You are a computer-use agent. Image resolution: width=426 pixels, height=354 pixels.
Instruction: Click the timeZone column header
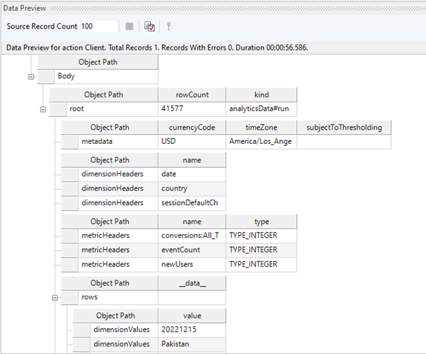tap(261, 128)
